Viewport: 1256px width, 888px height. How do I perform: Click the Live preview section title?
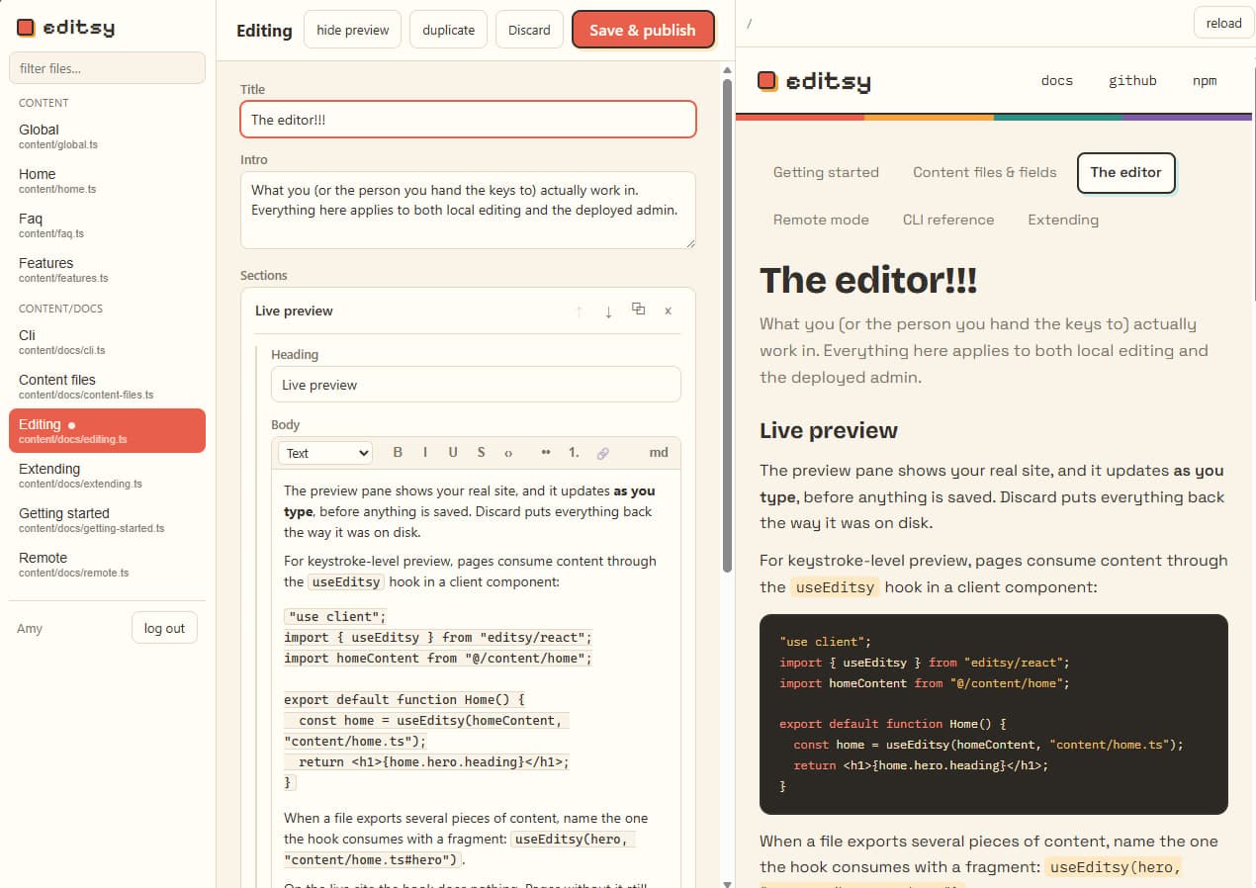294,311
